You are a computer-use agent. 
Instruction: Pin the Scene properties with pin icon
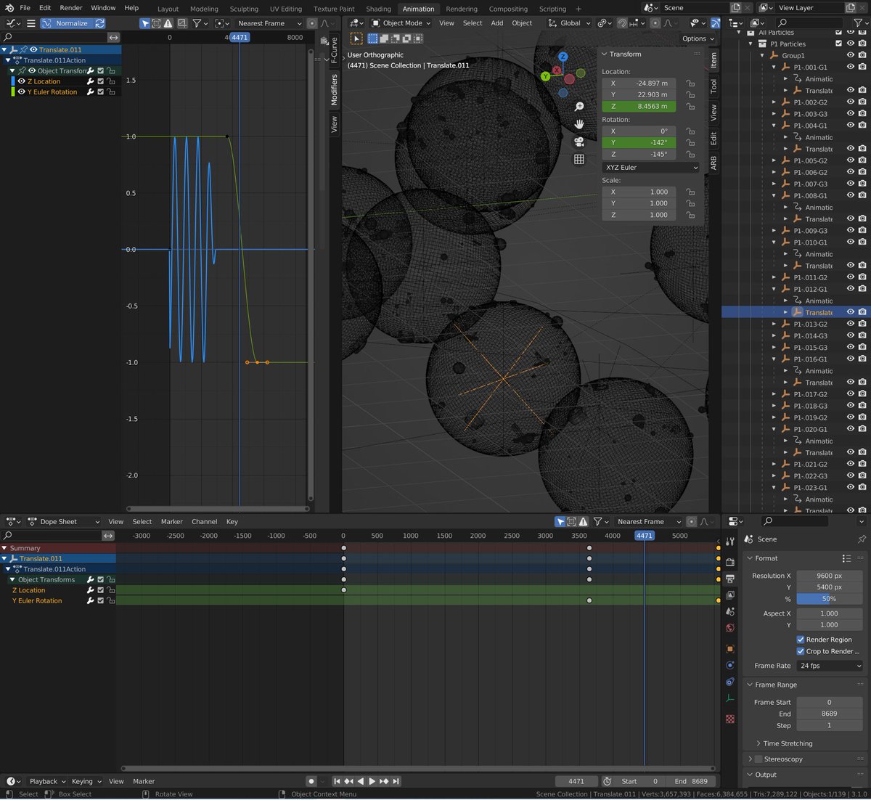point(861,539)
